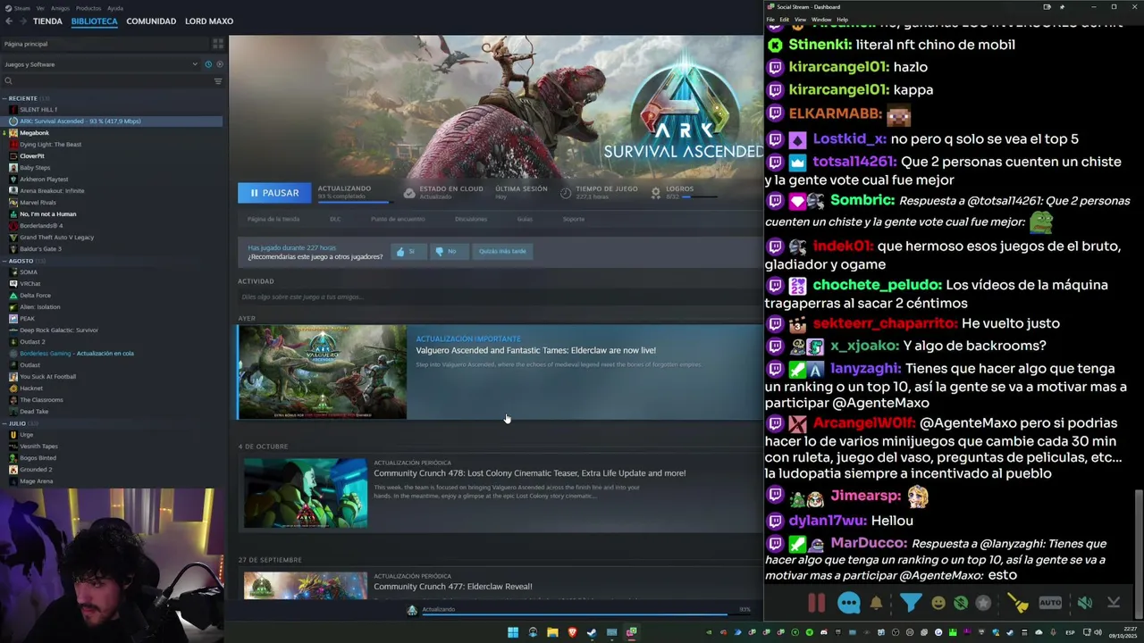The image size is (1144, 643).
Task: Open the DLC link
Action: pyautogui.click(x=335, y=219)
